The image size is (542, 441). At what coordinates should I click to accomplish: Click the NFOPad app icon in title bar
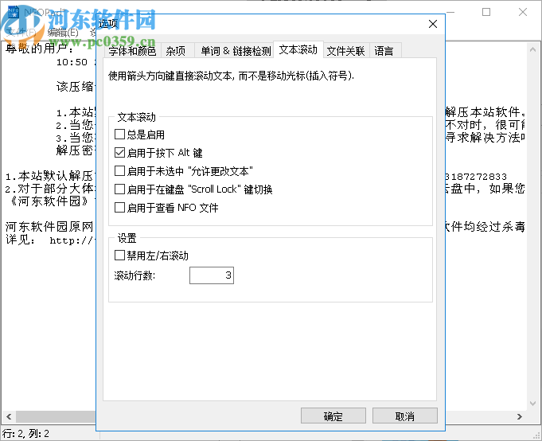[14, 12]
